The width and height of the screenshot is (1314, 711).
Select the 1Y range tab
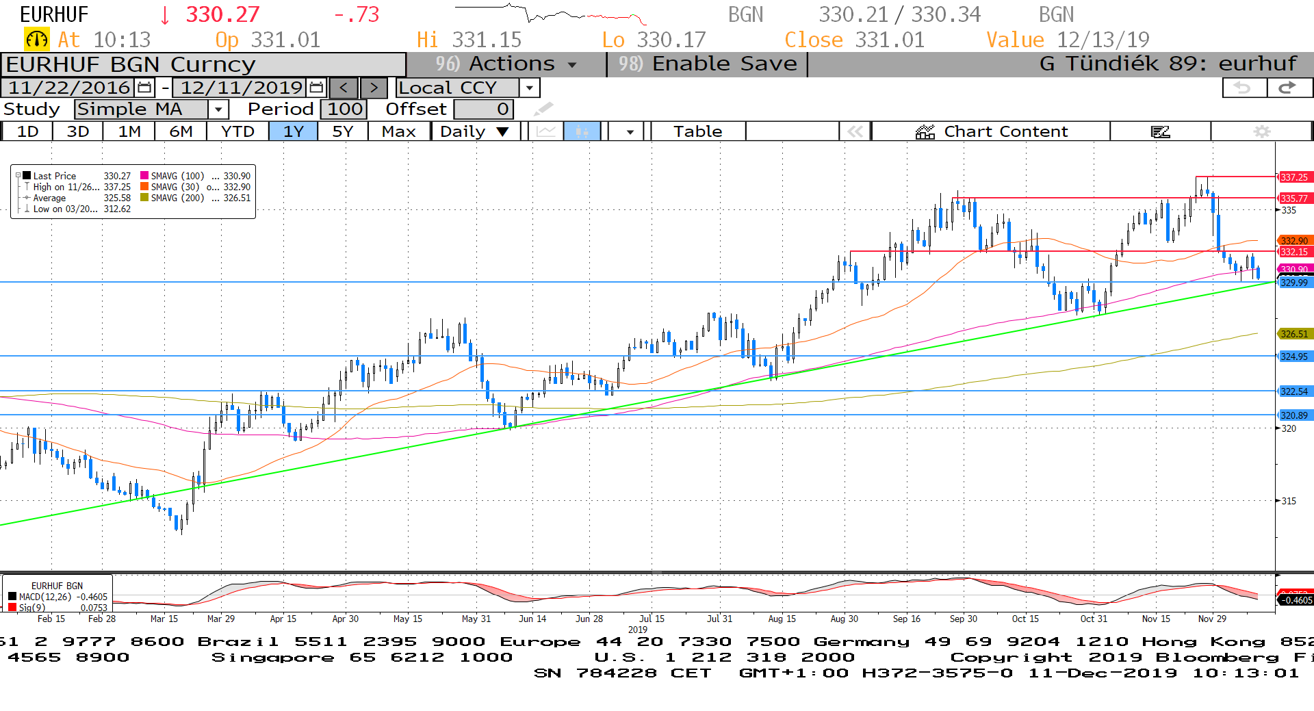pos(294,131)
